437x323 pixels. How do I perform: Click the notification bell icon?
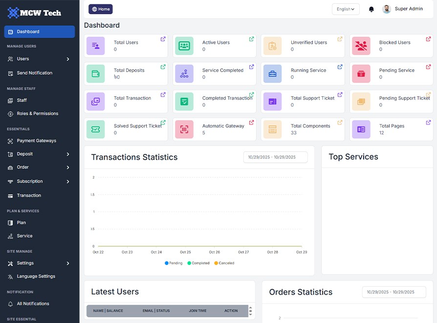click(x=371, y=9)
